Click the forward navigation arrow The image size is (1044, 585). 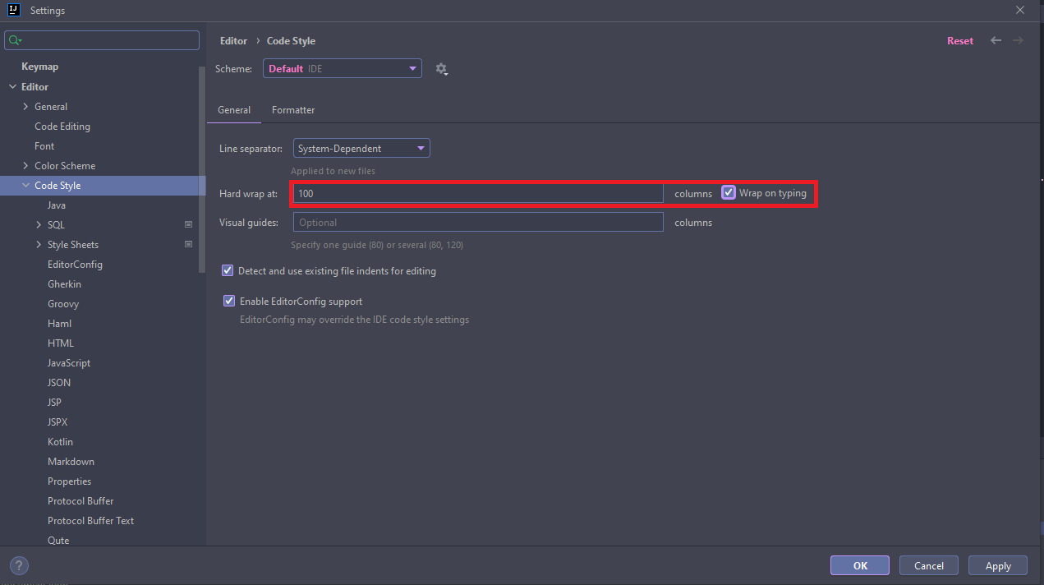[1018, 40]
